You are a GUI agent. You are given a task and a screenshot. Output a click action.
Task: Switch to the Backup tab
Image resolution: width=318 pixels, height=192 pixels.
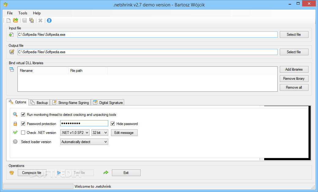(x=39, y=103)
